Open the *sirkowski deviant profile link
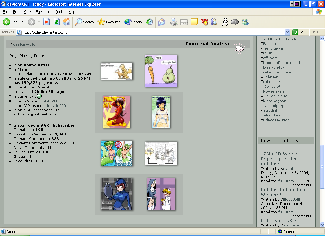Viewport: 325px width, 236px height. click(23, 44)
